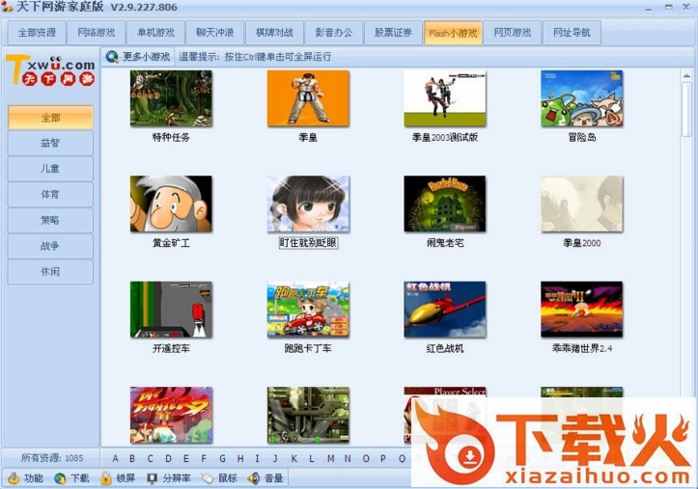This screenshot has height=489, width=698.
Task: Click the 特种任务 game title text
Action: pyautogui.click(x=171, y=137)
